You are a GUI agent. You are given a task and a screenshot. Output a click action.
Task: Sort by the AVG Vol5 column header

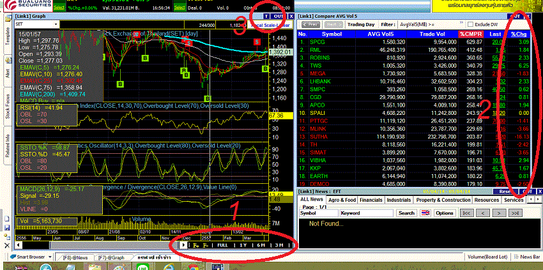point(381,34)
